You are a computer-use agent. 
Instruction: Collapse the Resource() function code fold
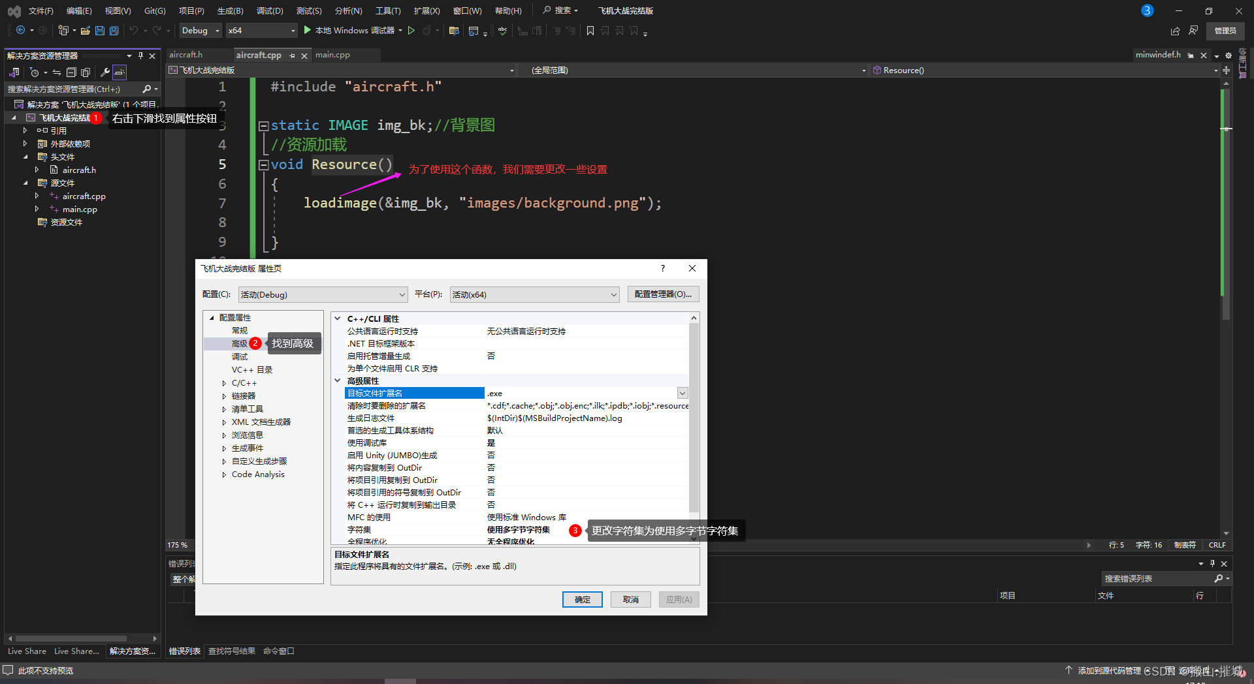click(263, 165)
